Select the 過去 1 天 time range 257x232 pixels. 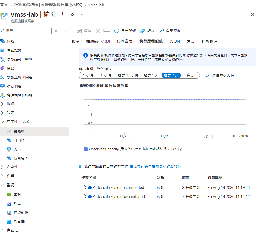pyautogui.click(x=151, y=75)
